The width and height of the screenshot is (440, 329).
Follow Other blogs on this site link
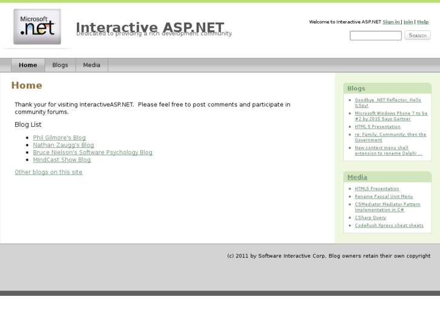[x=48, y=172]
